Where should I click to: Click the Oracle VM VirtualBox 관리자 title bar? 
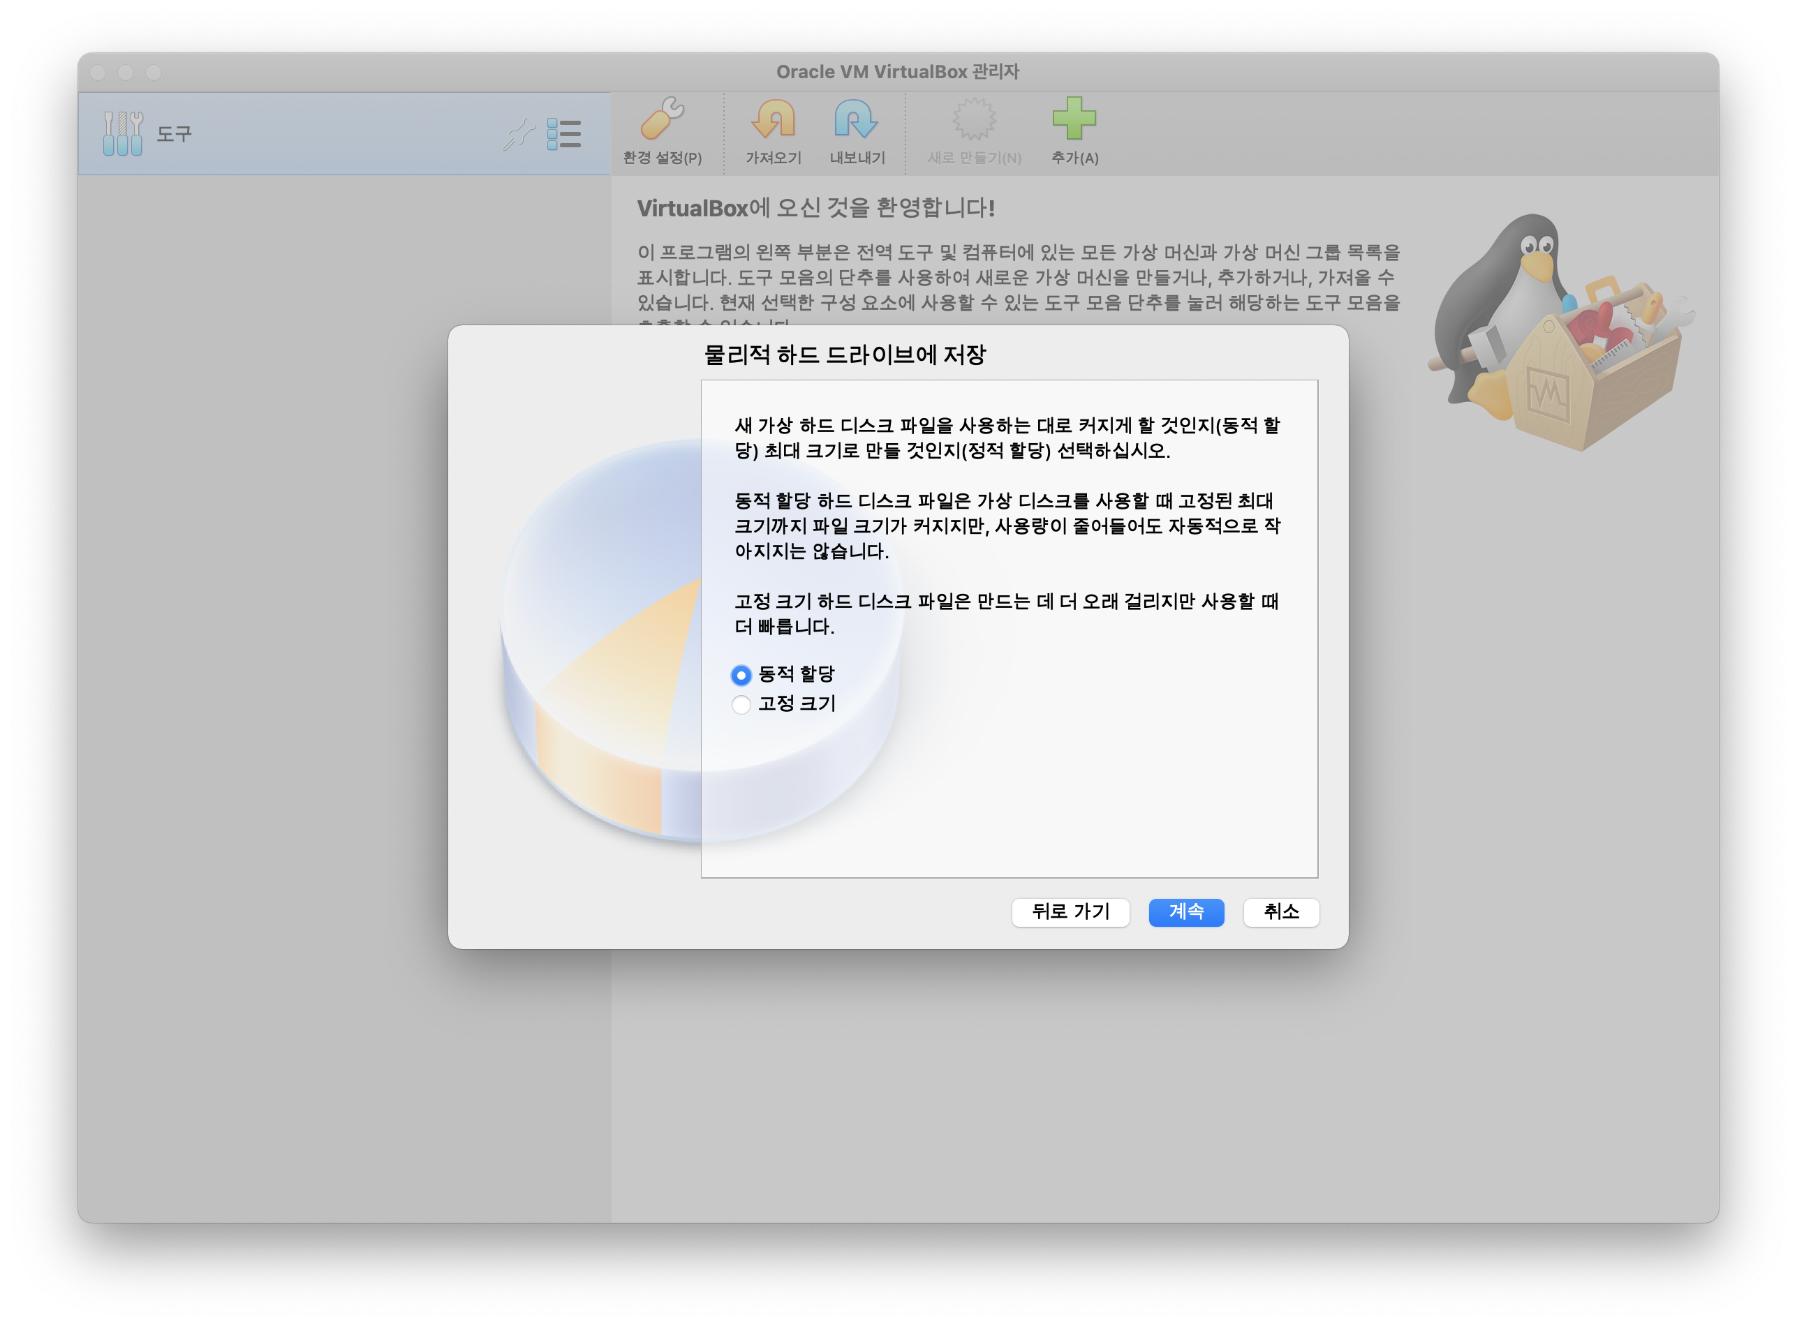tap(897, 73)
